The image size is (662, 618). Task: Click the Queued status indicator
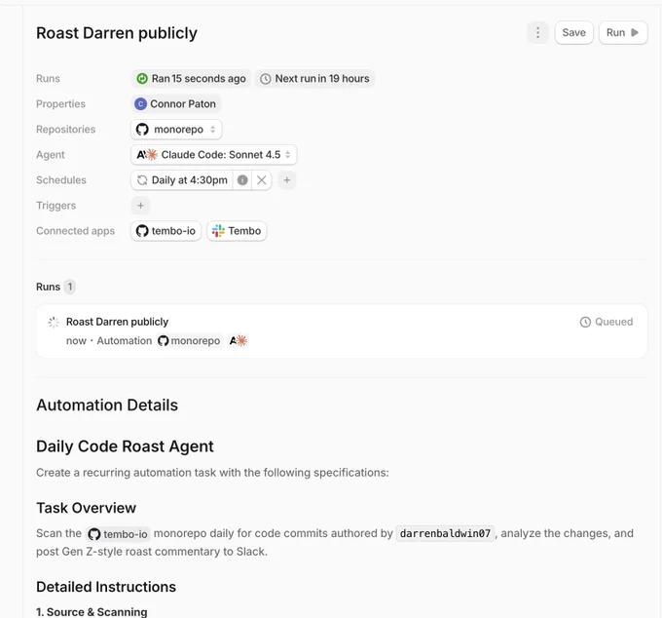pos(607,322)
